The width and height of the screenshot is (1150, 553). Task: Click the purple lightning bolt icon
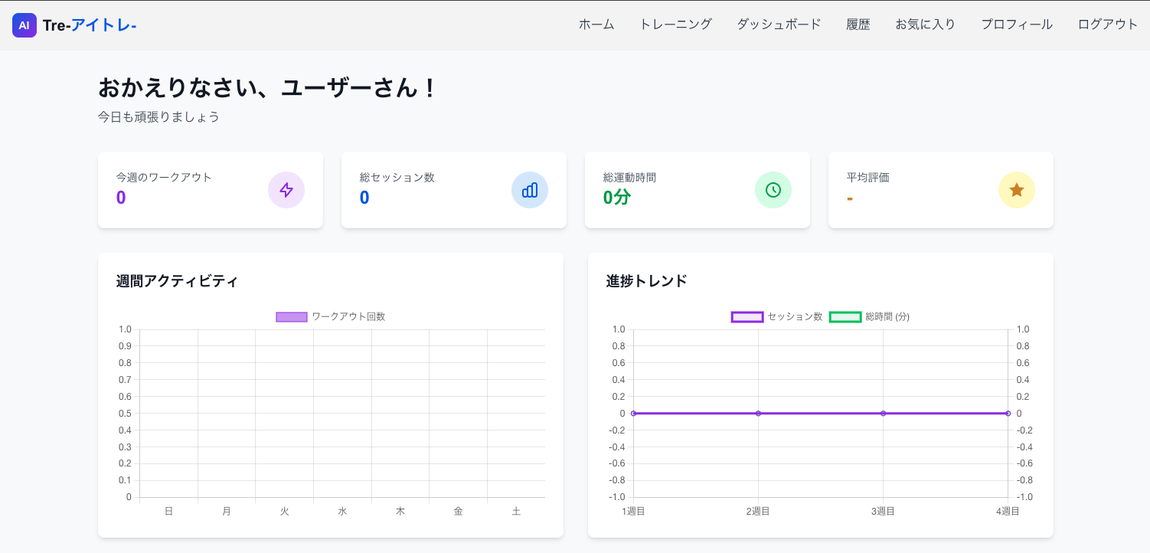(x=286, y=190)
